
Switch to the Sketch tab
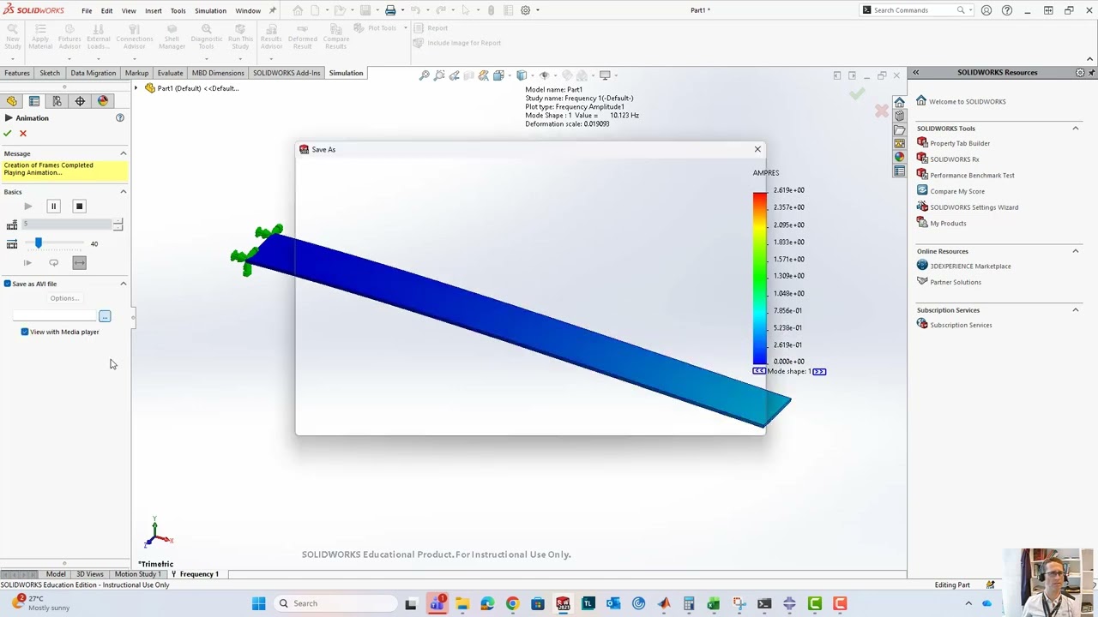point(50,73)
